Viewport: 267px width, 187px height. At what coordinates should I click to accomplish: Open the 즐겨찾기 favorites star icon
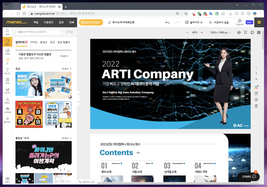pyautogui.click(x=7, y=120)
